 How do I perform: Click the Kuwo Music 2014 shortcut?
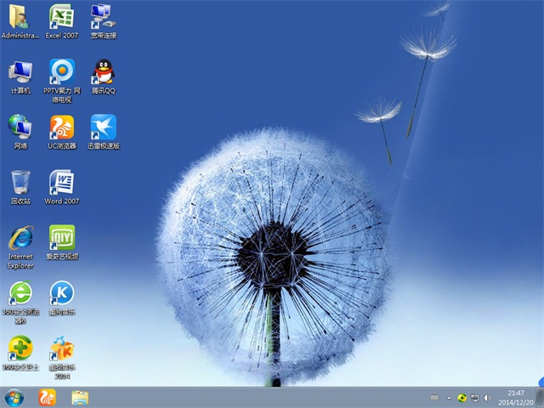61,348
